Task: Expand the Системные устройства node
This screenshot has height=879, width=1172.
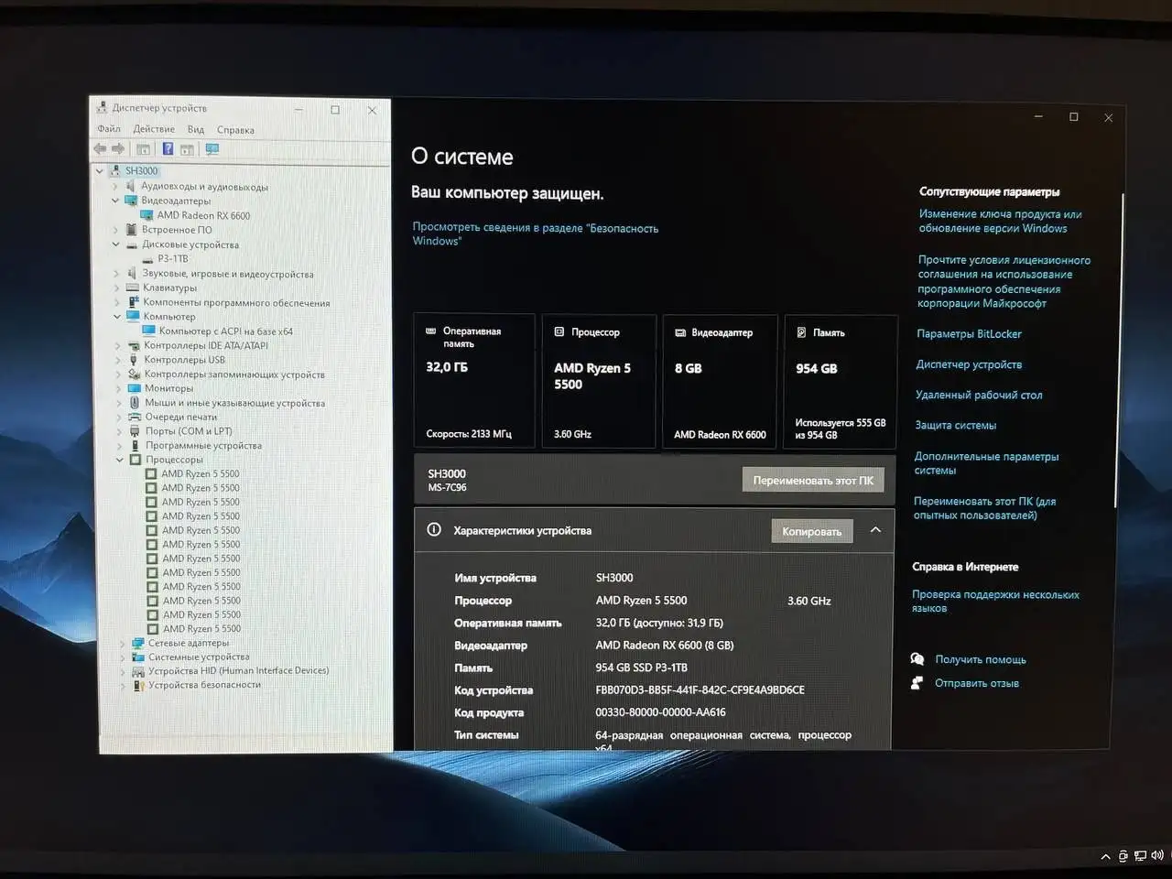Action: coord(123,657)
